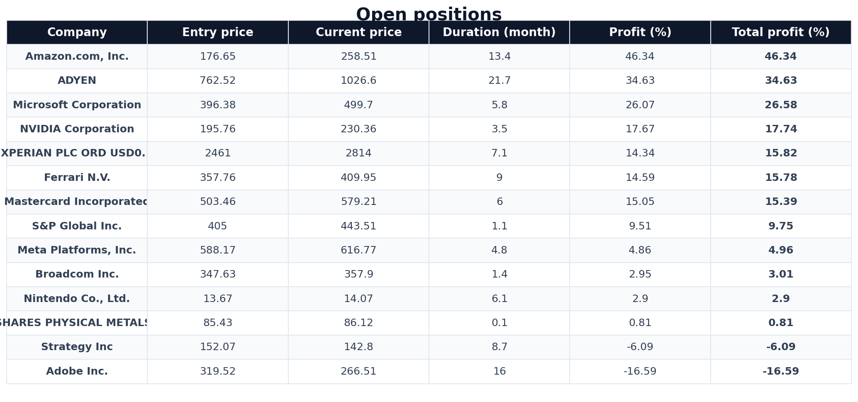The width and height of the screenshot is (858, 402).
Task: Click the Company column header
Action: tap(77, 32)
